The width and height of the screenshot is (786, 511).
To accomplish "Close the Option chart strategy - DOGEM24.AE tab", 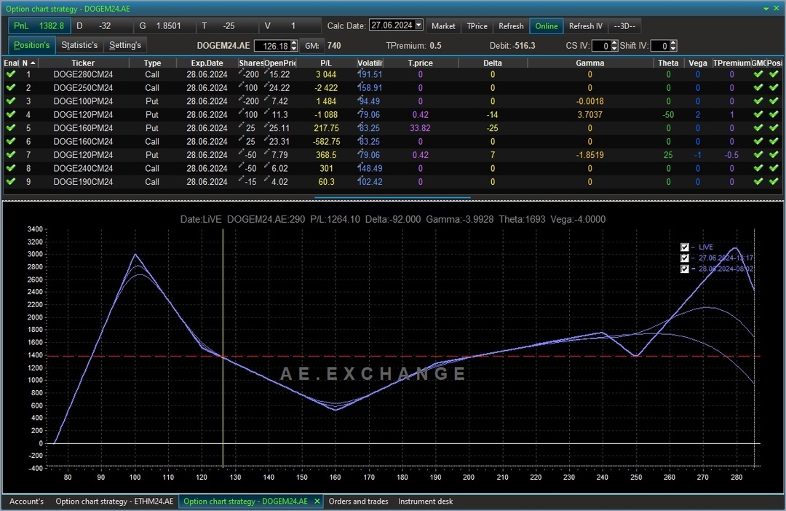I will point(317,501).
